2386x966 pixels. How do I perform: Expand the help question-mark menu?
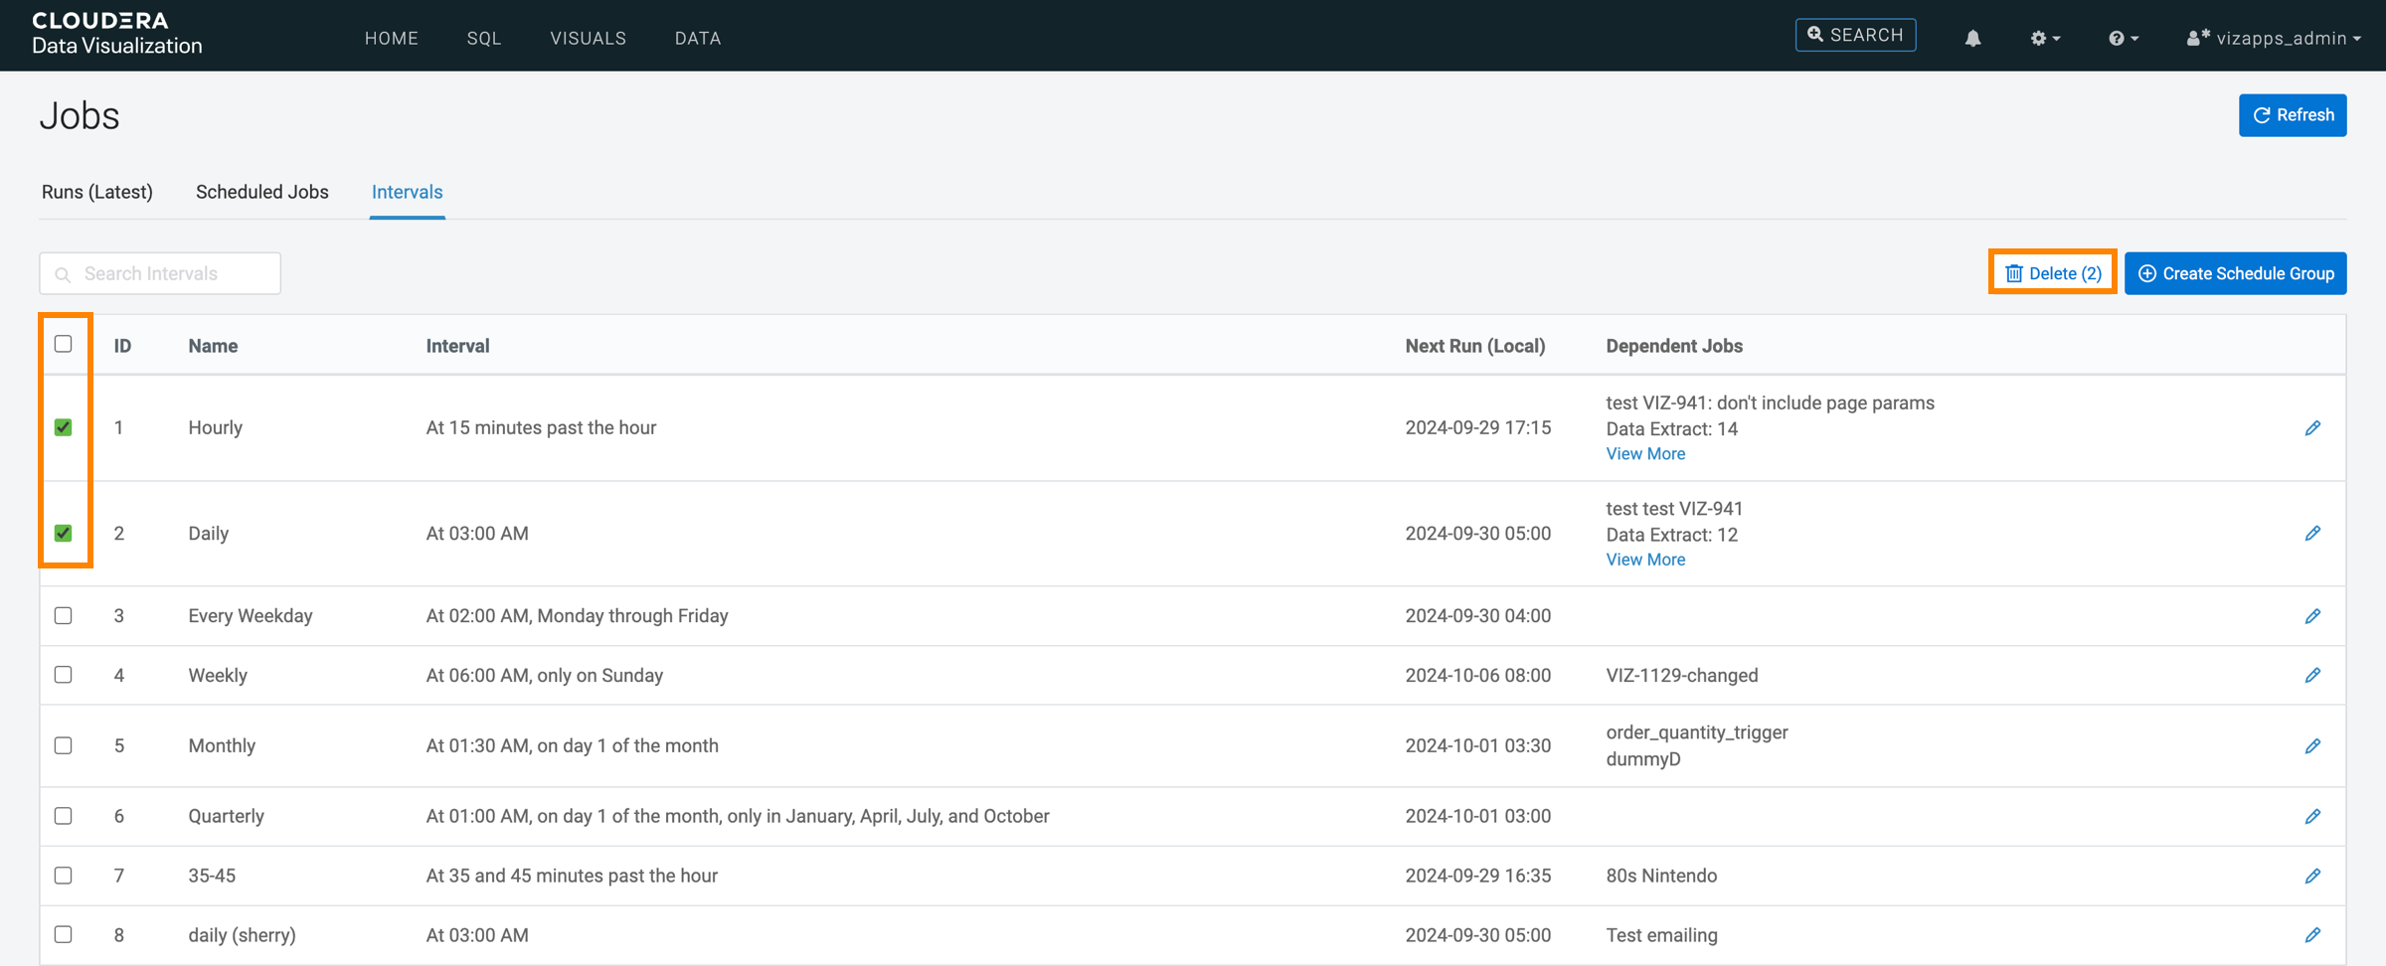tap(2123, 38)
